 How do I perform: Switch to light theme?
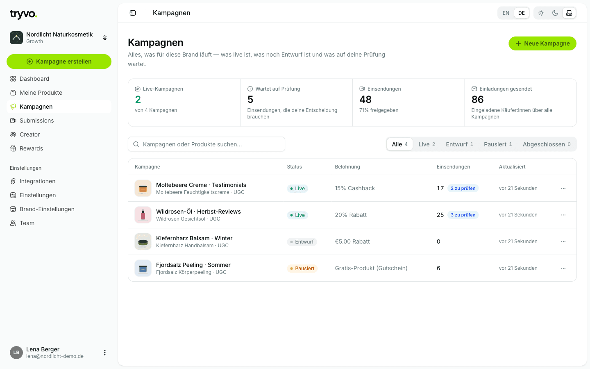[x=541, y=13]
